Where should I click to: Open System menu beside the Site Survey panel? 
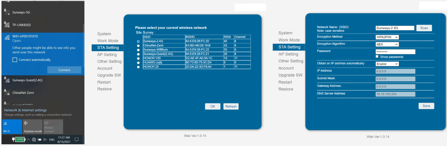104,34
